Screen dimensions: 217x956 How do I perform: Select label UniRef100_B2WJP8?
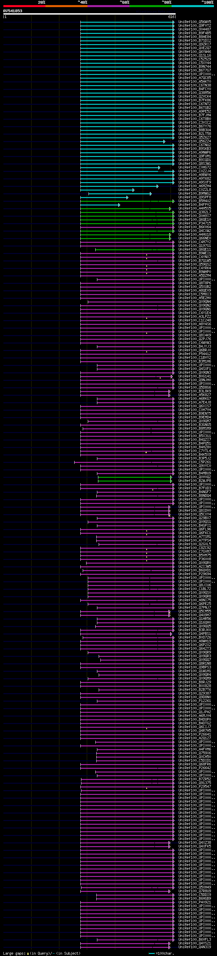coord(195,481)
